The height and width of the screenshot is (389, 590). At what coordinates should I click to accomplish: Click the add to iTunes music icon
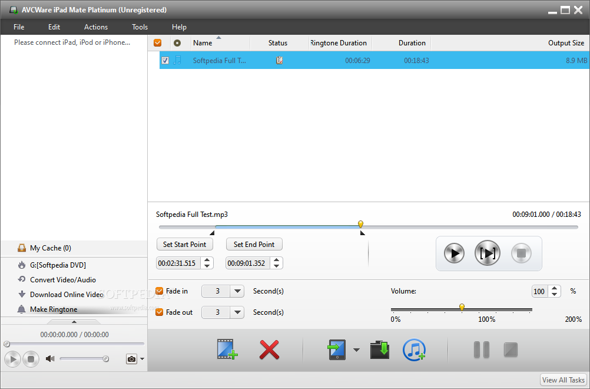[415, 350]
